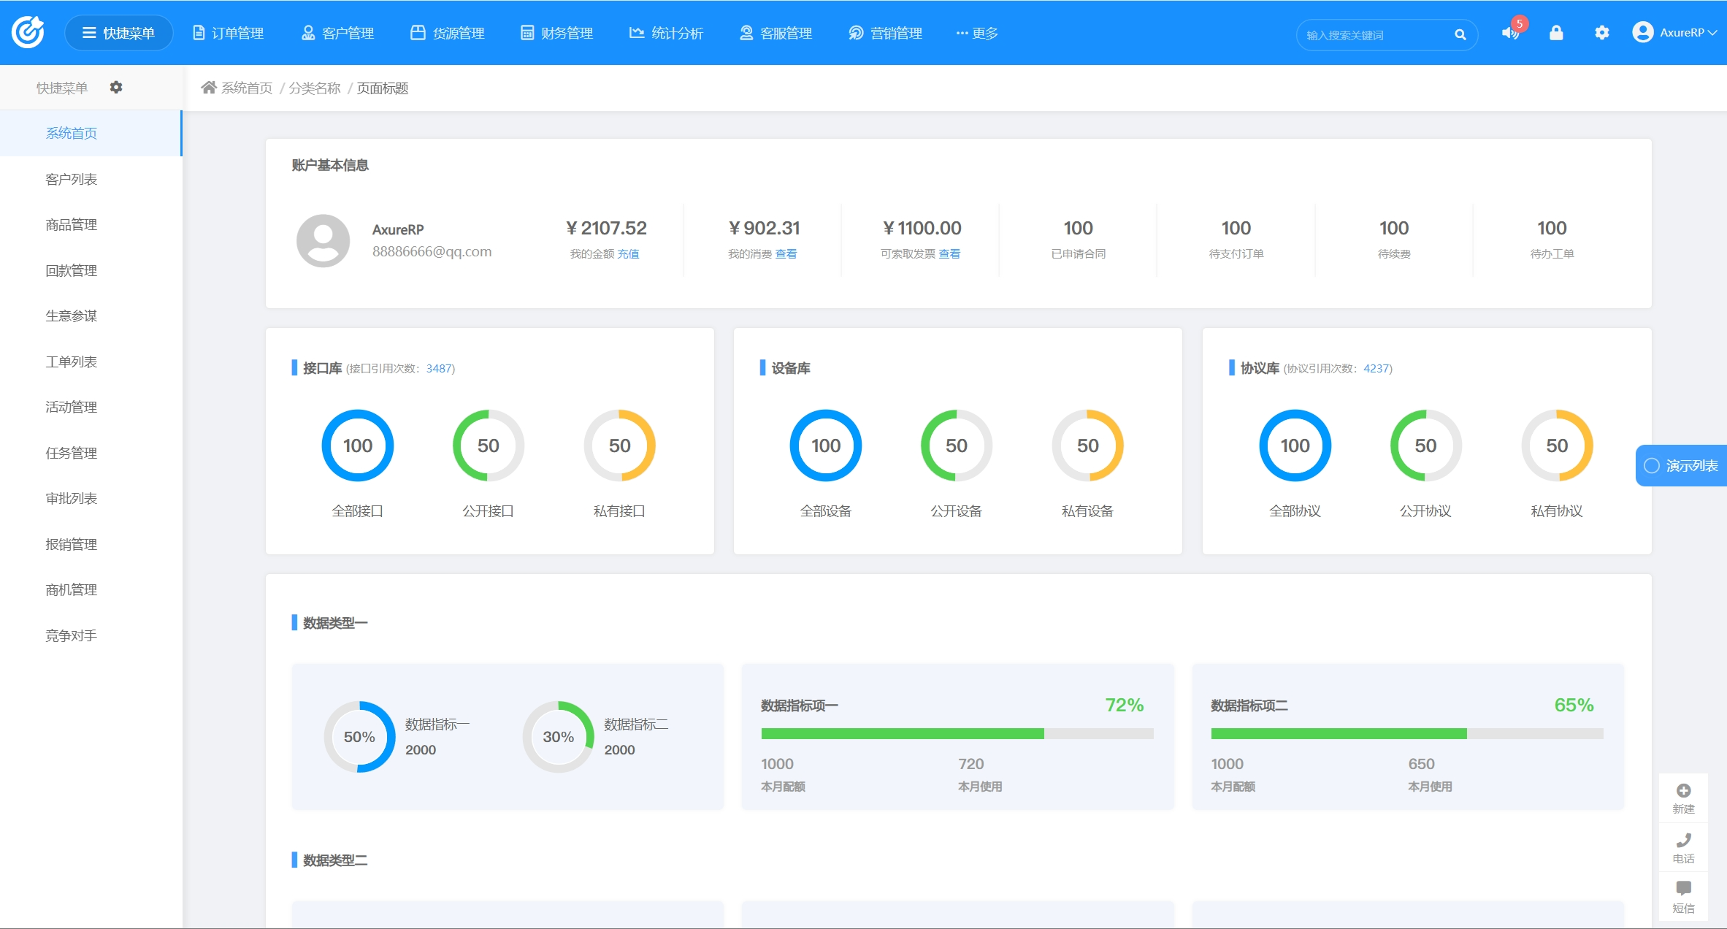Select 客户列表 in the sidebar
The height and width of the screenshot is (929, 1727).
[91, 179]
